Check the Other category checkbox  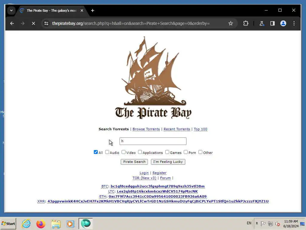[201, 152]
